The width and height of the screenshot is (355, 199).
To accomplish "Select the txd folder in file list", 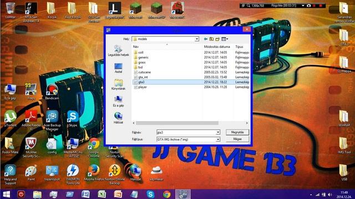I will tap(140, 67).
